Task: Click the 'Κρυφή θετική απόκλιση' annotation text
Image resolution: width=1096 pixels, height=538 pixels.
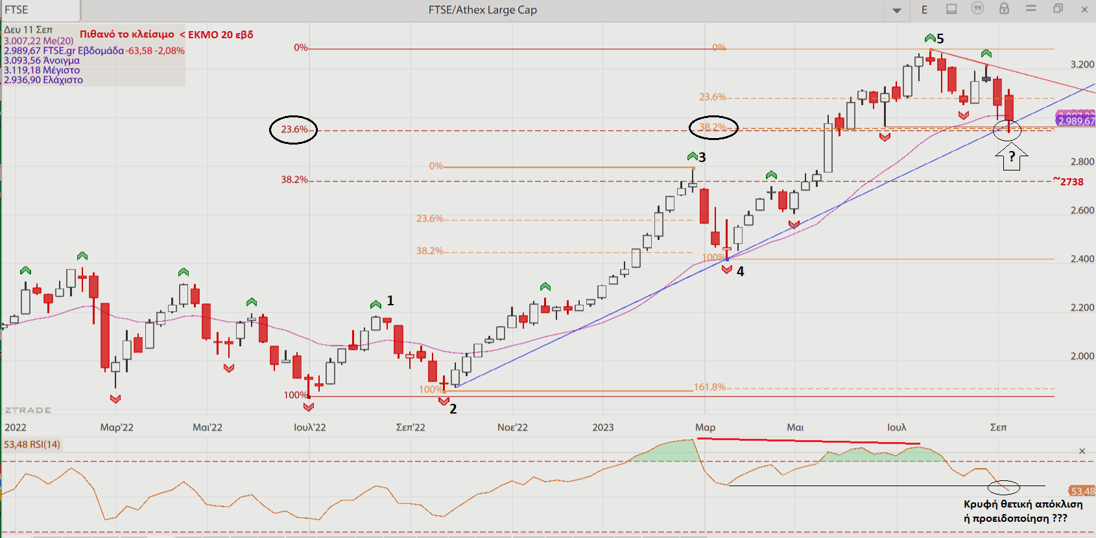Action: 1023,504
